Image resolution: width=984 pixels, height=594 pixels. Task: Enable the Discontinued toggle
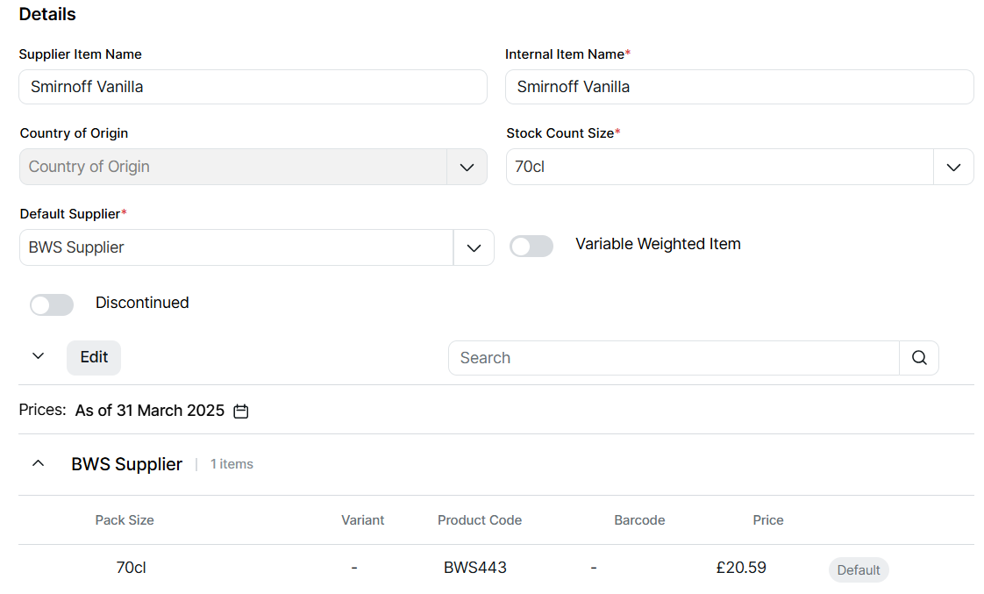click(52, 304)
